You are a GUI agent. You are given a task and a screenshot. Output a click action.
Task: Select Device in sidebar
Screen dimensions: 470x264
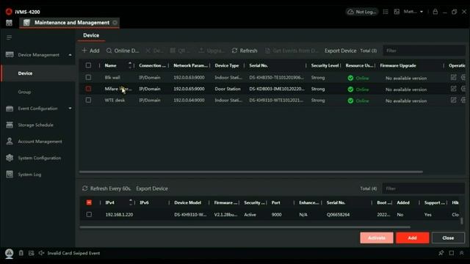38,73
